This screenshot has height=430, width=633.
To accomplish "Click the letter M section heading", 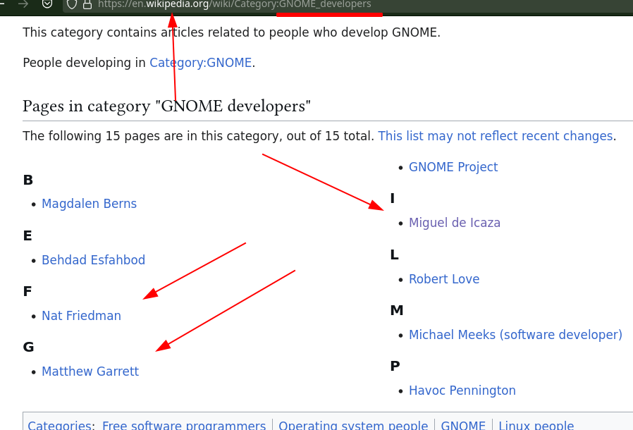I will tap(396, 310).
